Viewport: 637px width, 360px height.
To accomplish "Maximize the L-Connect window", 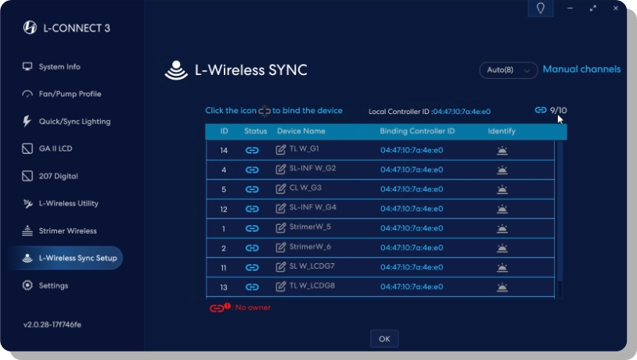I will (593, 8).
